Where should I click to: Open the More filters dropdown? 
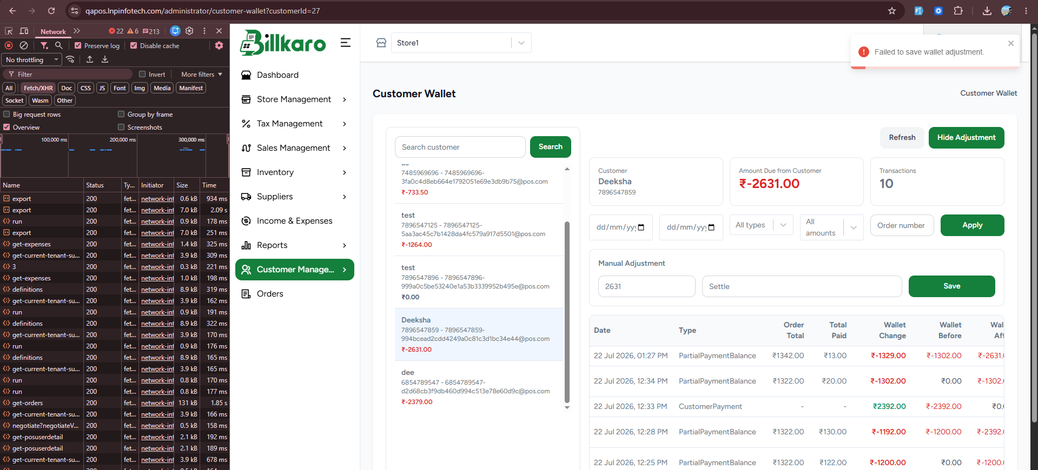tap(202, 74)
